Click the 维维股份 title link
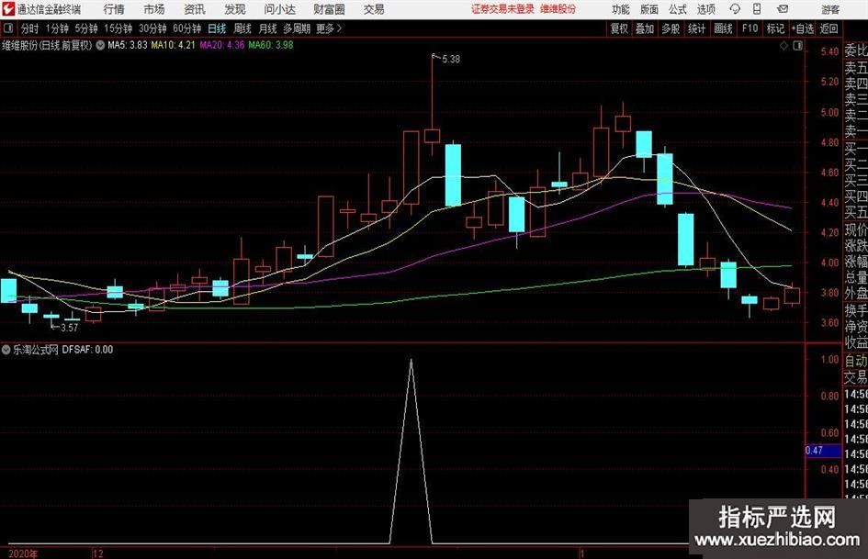Image resolution: width=868 pixels, height=559 pixels. [x=558, y=9]
